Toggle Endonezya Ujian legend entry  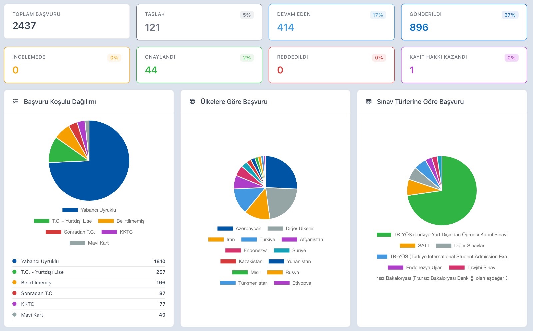click(x=415, y=268)
